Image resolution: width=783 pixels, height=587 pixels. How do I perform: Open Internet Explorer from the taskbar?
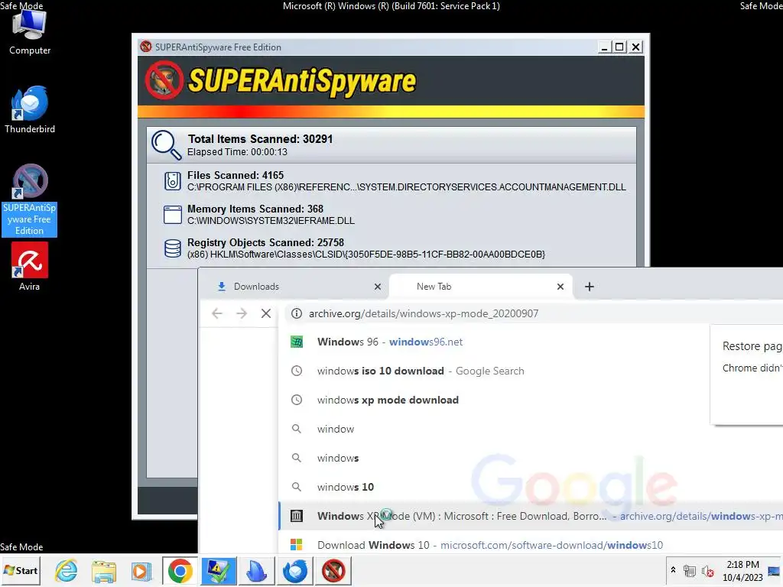click(67, 570)
